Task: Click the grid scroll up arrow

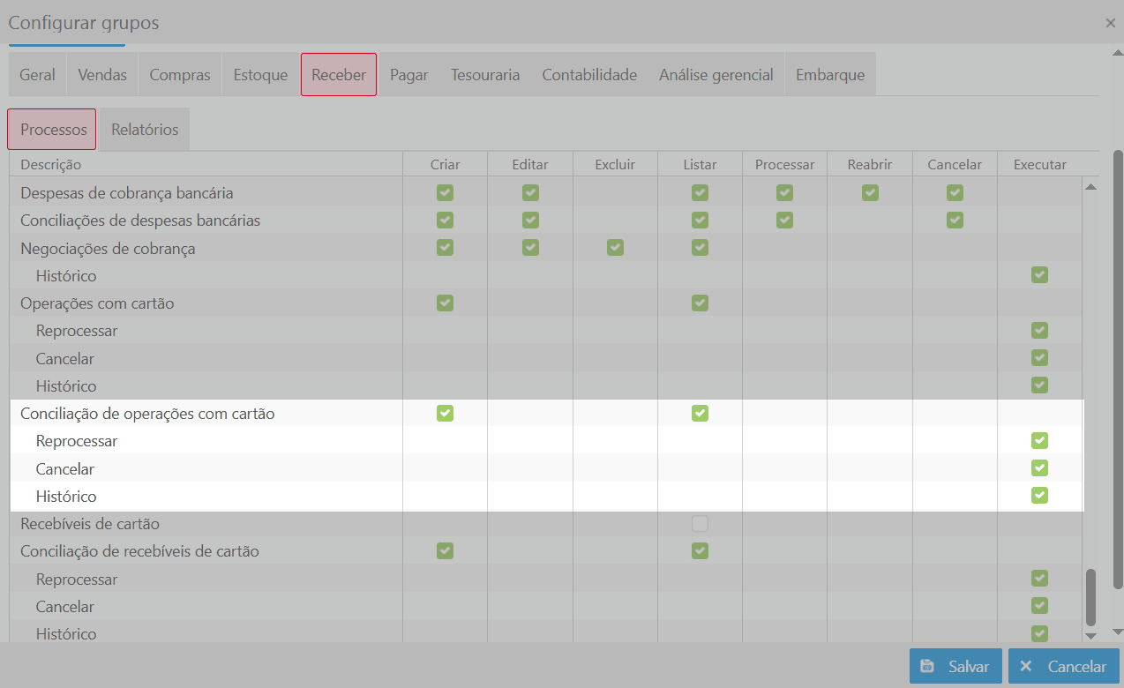Action: (1090, 187)
